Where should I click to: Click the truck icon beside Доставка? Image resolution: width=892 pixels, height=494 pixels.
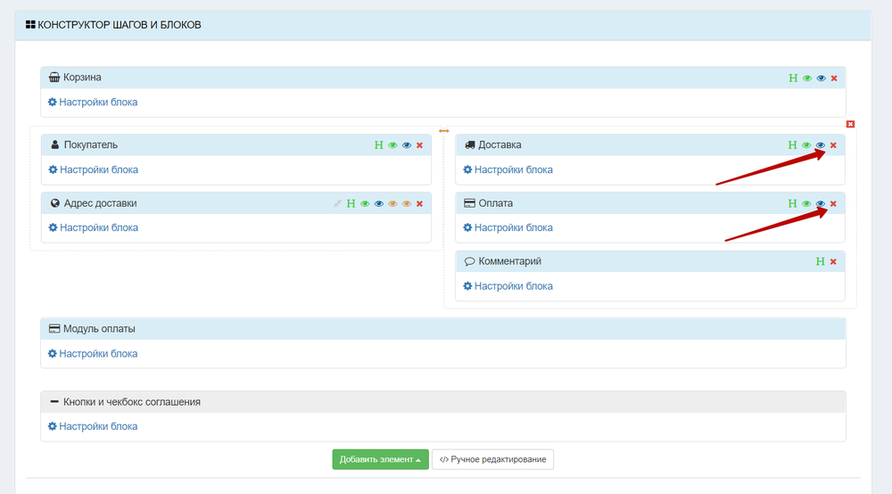pyautogui.click(x=470, y=145)
